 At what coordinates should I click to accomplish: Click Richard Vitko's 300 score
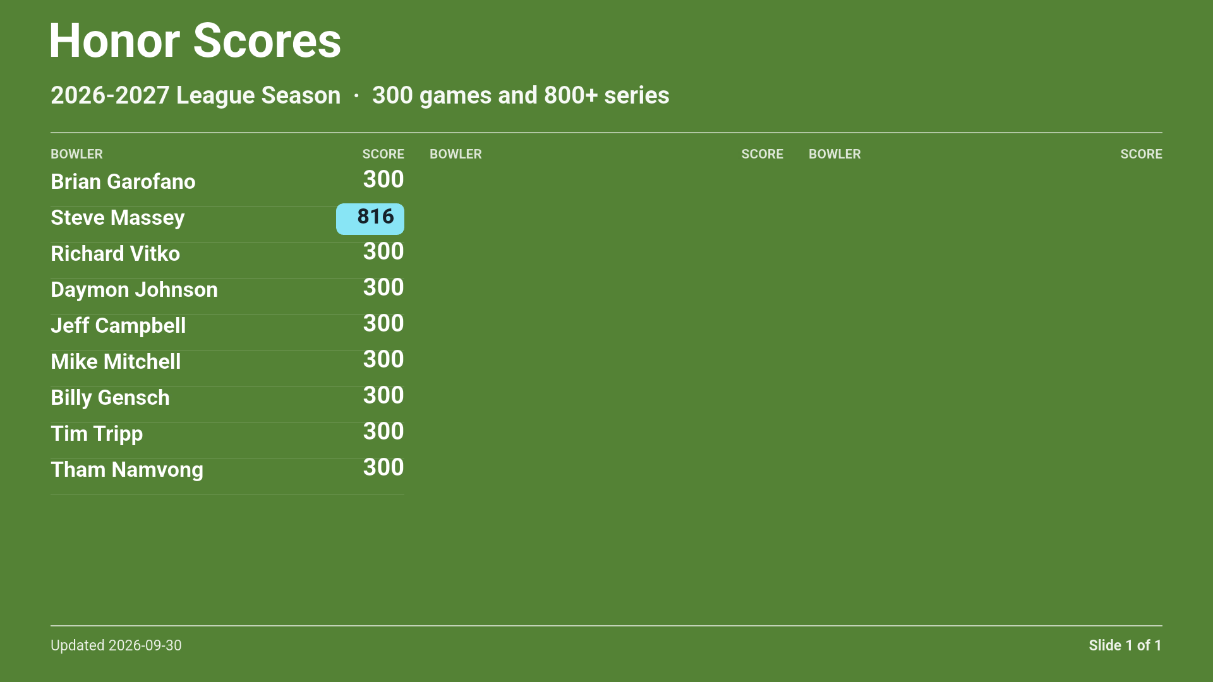pyautogui.click(x=383, y=251)
